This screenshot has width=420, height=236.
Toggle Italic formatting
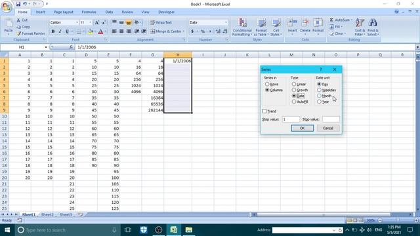pyautogui.click(x=60, y=31)
